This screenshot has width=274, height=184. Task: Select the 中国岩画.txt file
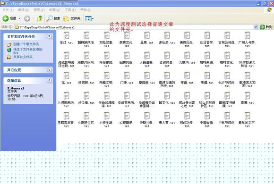(x=207, y=120)
